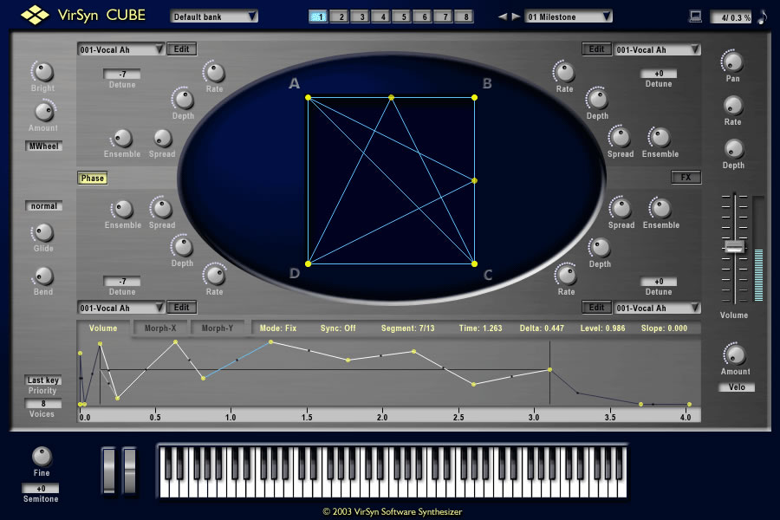The width and height of the screenshot is (780, 520).
Task: Select part button 2
Action: pyautogui.click(x=339, y=16)
